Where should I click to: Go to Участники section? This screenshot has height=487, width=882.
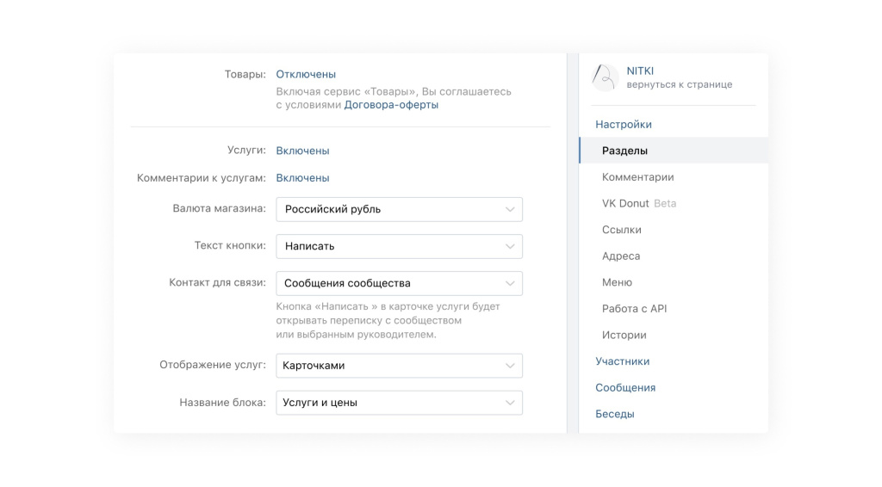[x=623, y=361]
